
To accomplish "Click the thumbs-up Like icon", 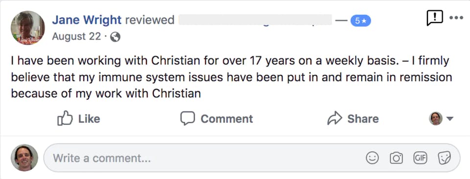I will point(65,118).
